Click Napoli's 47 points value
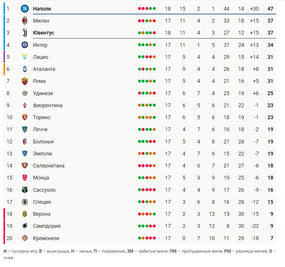 pos(270,9)
